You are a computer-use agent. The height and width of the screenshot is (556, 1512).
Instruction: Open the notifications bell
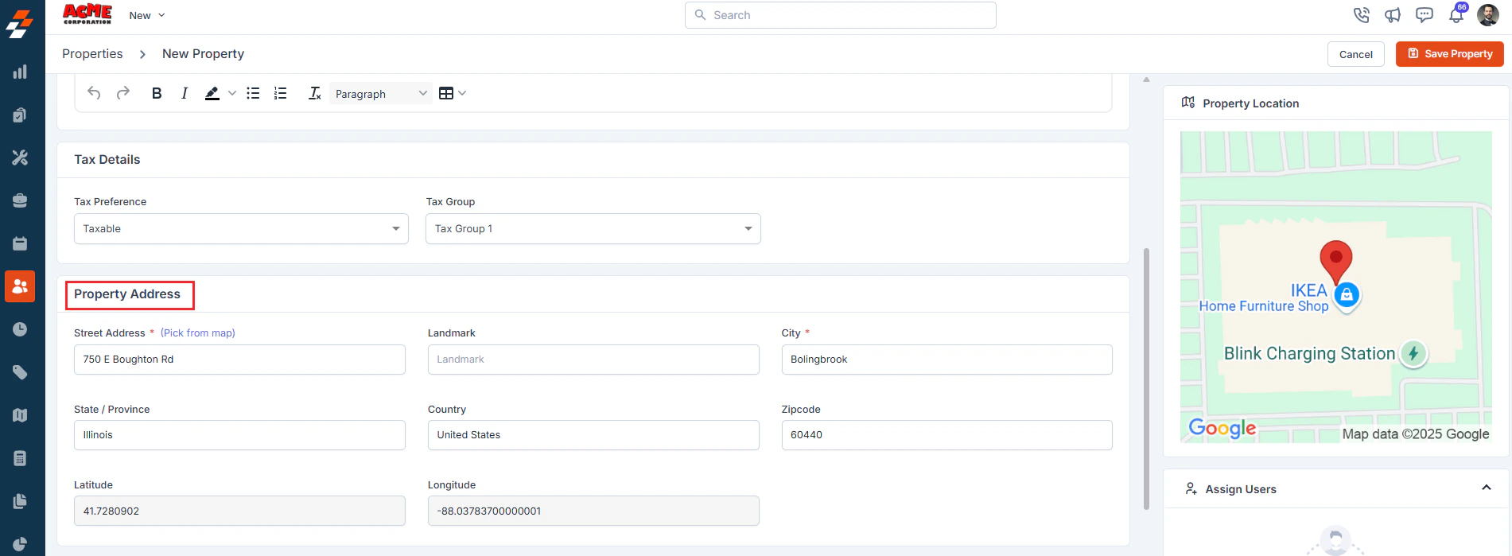coord(1456,15)
